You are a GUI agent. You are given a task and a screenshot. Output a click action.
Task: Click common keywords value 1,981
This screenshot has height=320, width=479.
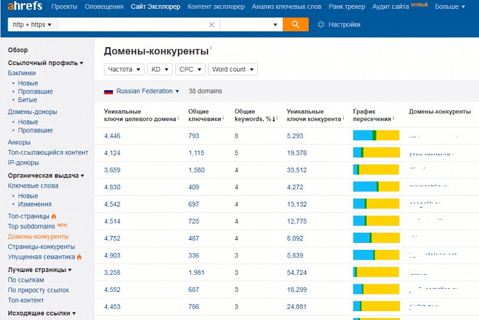196,273
